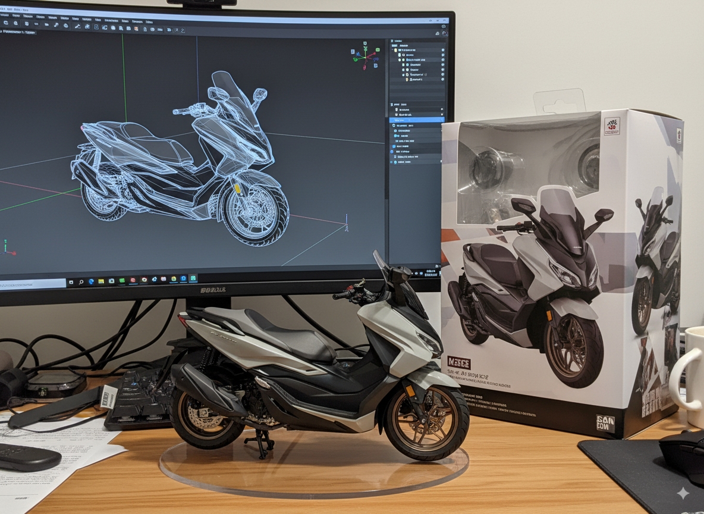
Task: Toggle visibility eye of the root scene tree item
Action: 442,51
